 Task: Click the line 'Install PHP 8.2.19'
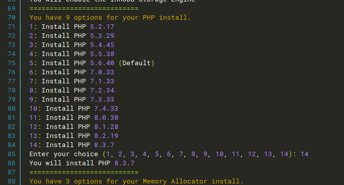click(x=82, y=136)
